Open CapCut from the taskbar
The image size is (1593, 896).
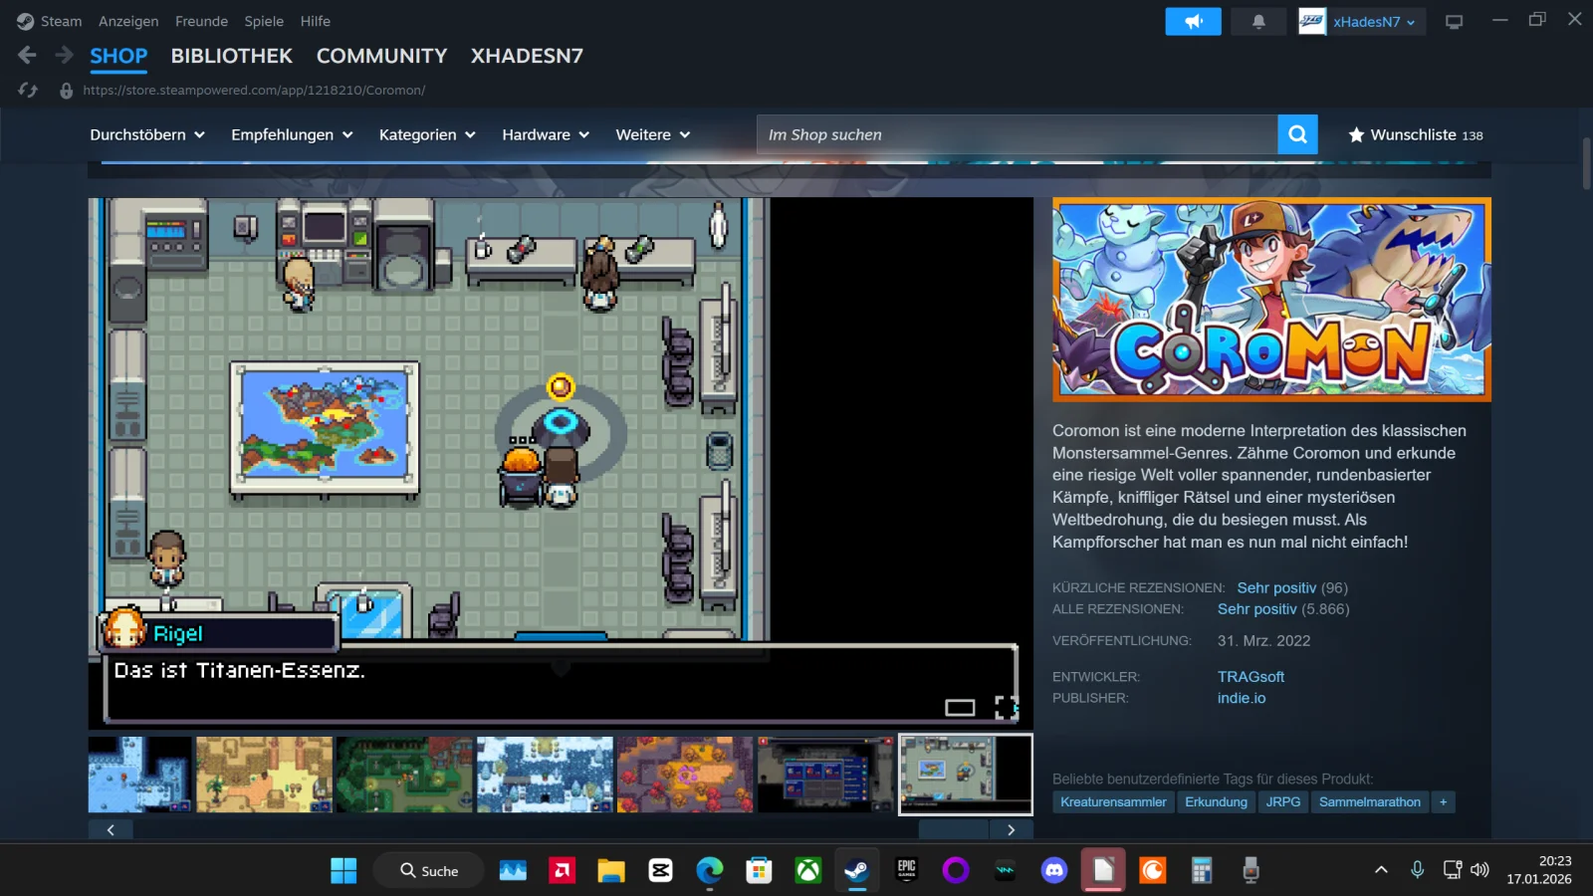660,871
